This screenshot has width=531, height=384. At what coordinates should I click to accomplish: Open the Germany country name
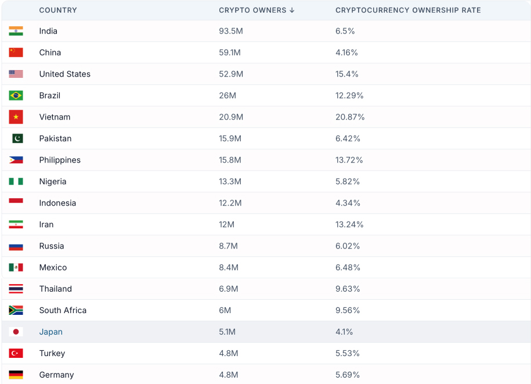[x=56, y=375]
